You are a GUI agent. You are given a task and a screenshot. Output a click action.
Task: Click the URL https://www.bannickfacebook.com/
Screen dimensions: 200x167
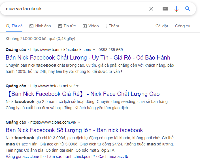point(61,50)
